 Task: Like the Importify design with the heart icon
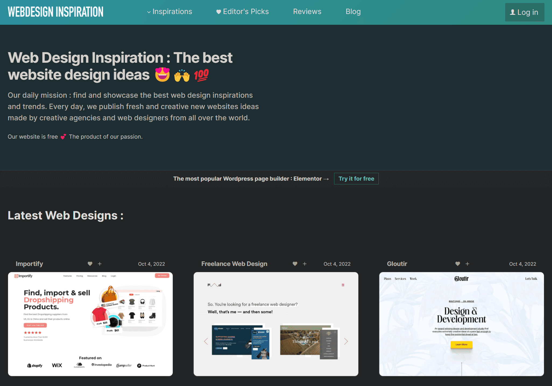[90, 264]
